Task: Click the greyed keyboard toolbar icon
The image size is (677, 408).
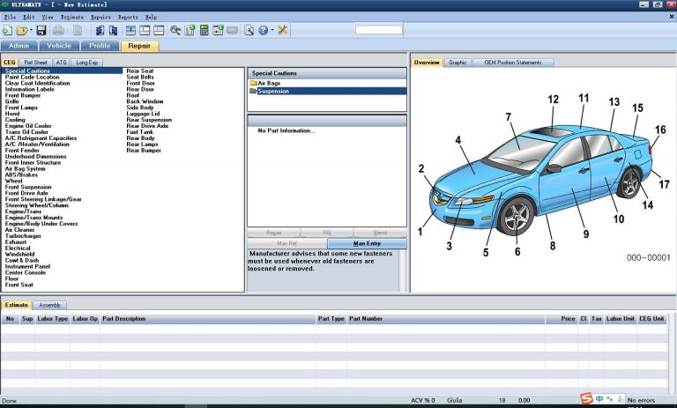Action: click(233, 30)
